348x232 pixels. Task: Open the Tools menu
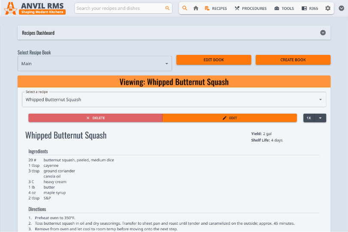click(x=284, y=8)
